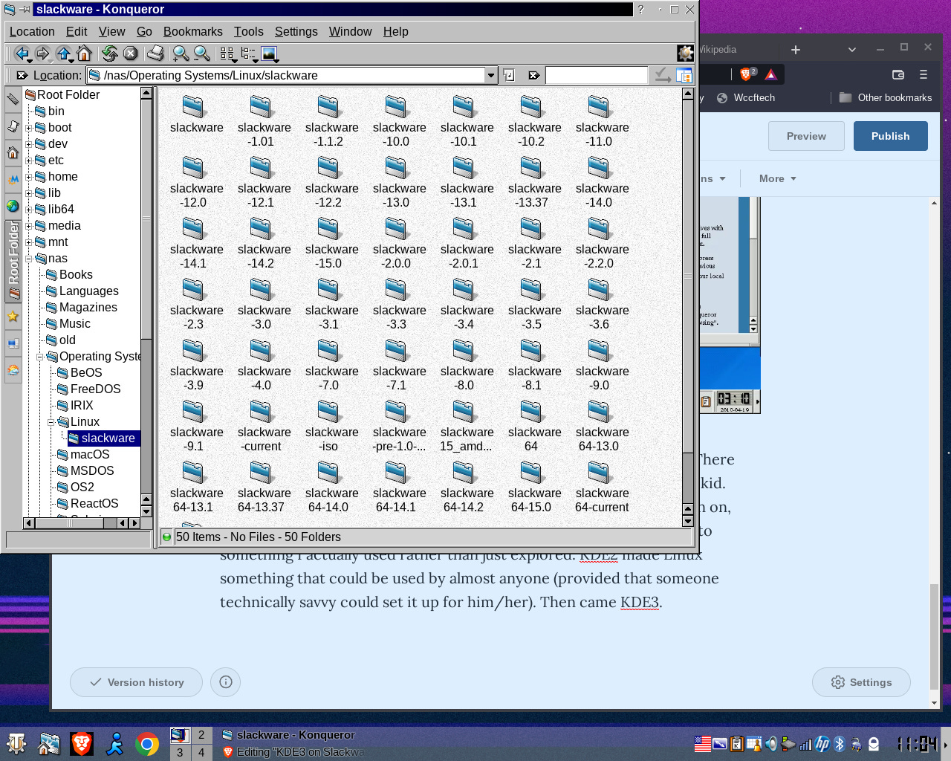951x761 pixels.
Task: Expand the home folder in tree
Action: click(x=28, y=177)
